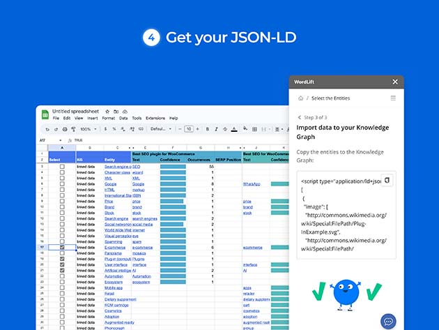This screenshot has height=330, width=439.
Task: Select the Google entity row checkbox
Action: pyautogui.click(x=62, y=184)
